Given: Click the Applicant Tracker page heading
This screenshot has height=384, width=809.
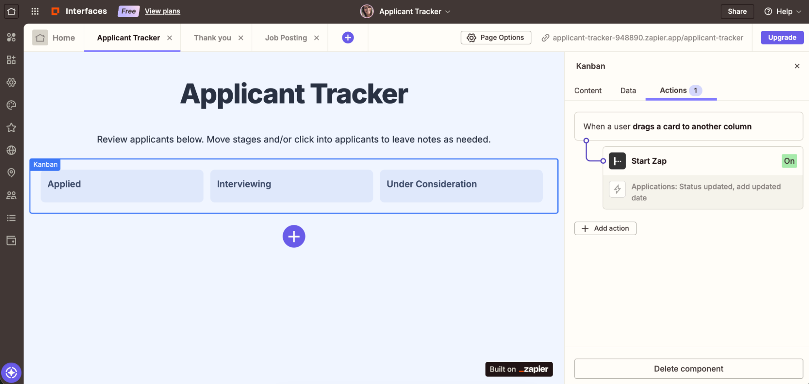Looking at the screenshot, I should pyautogui.click(x=294, y=94).
